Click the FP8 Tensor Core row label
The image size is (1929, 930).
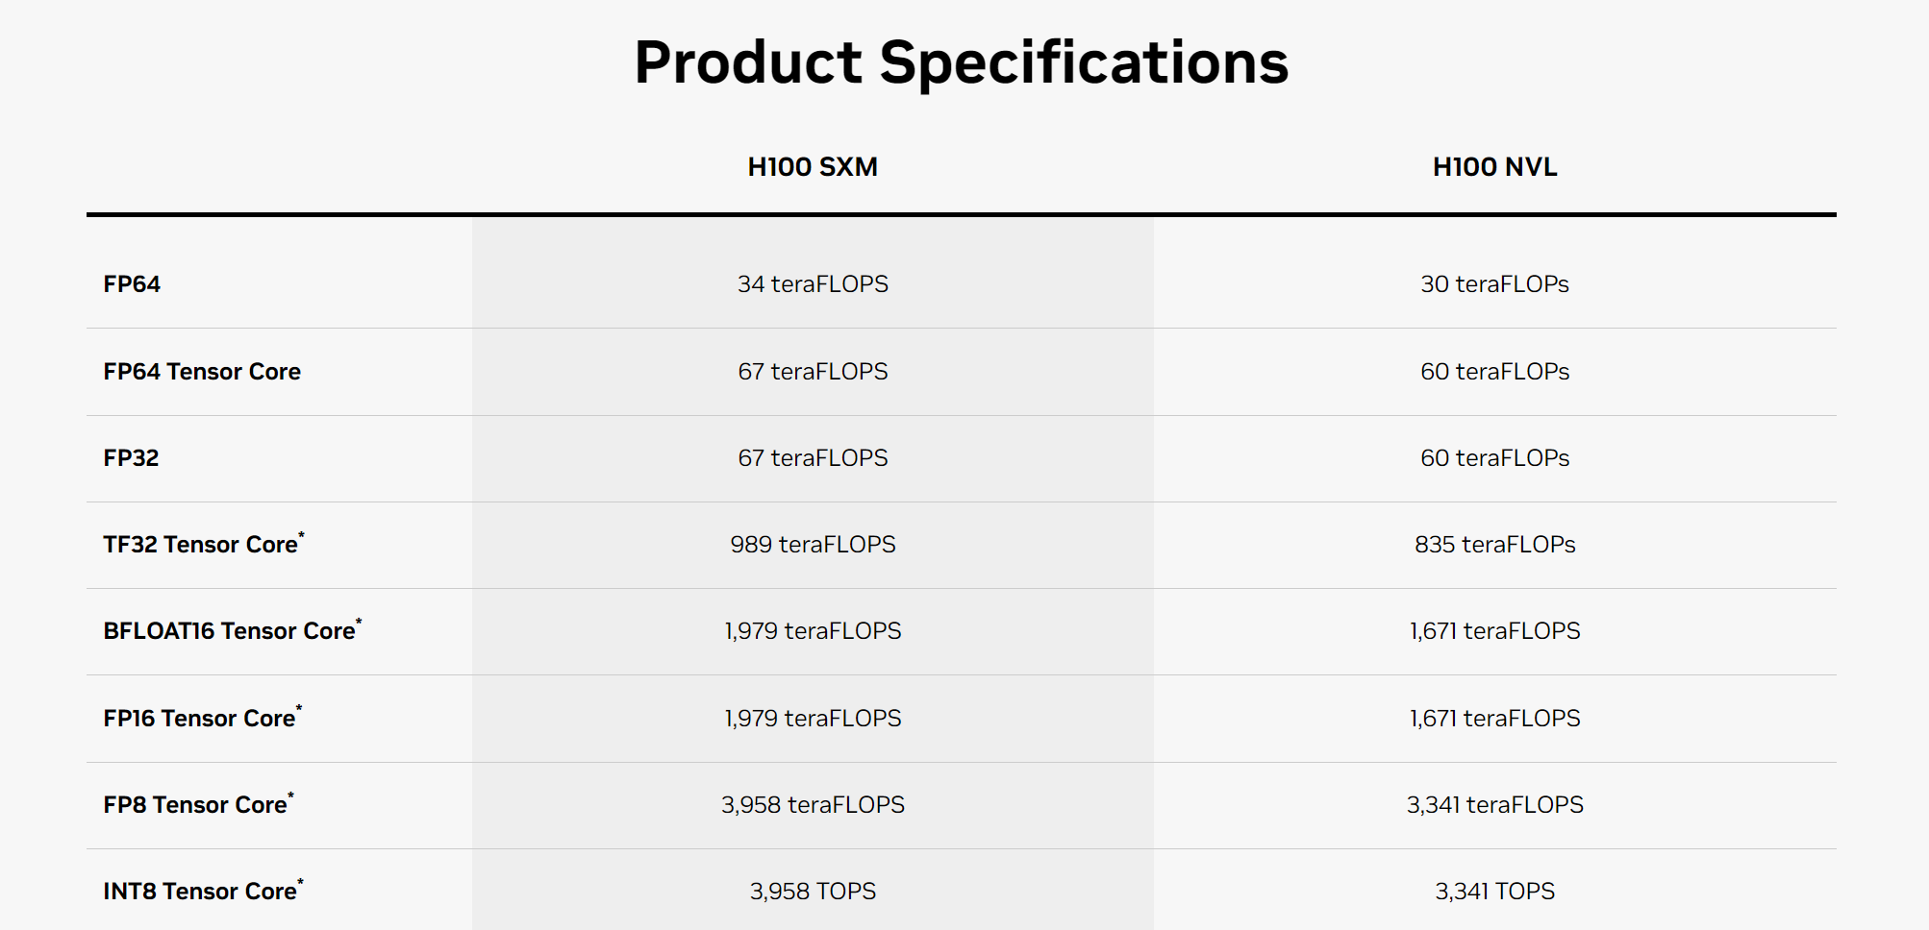[196, 805]
